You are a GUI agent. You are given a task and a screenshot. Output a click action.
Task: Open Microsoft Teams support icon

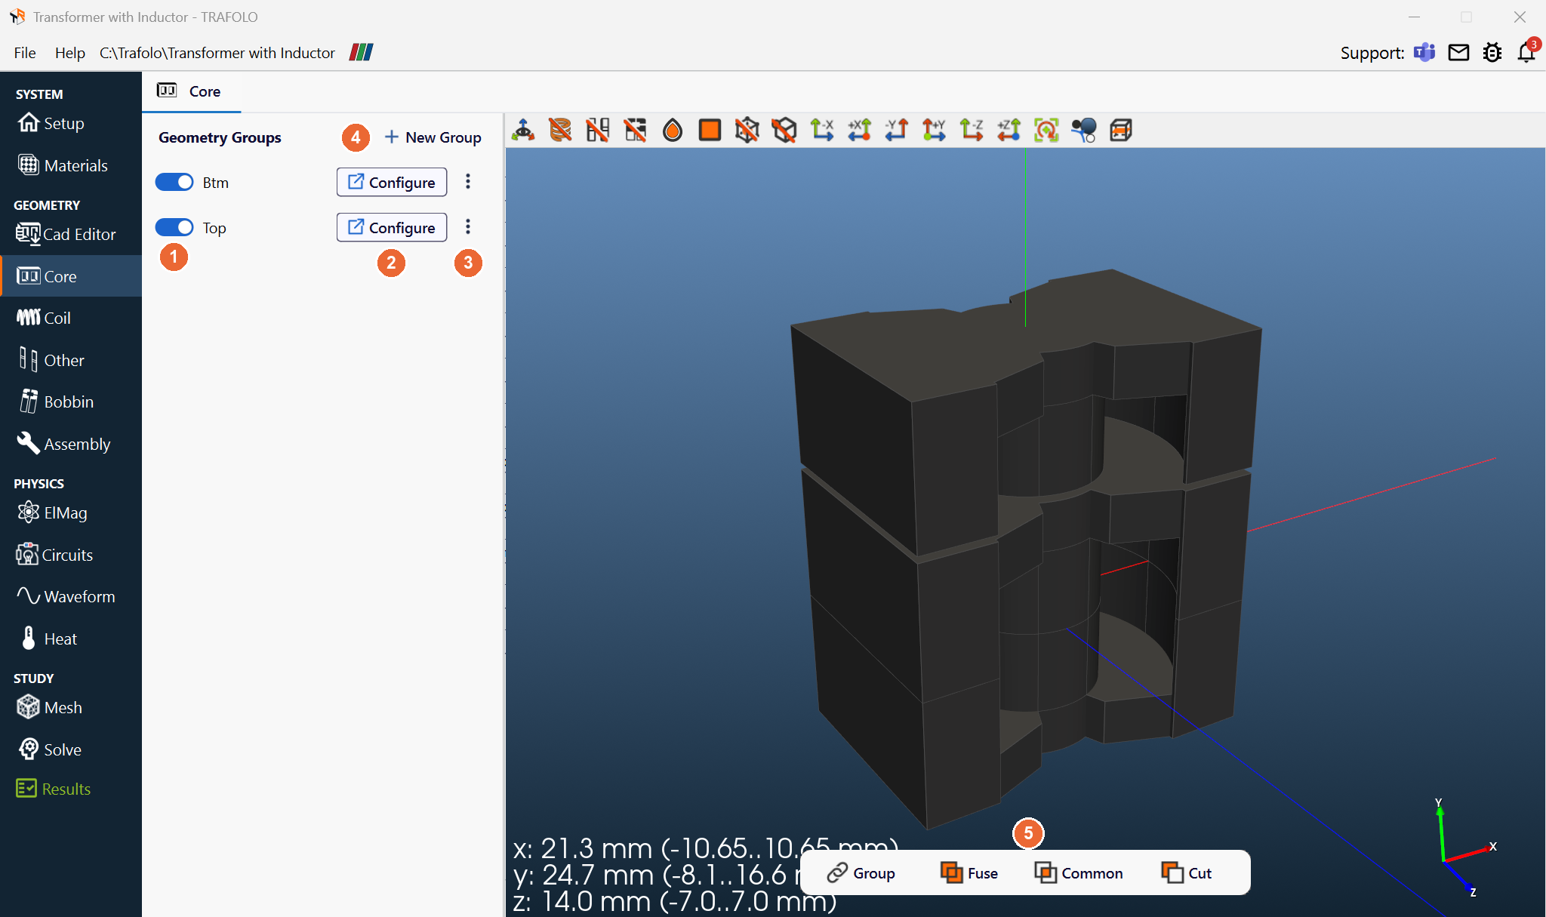1424,52
